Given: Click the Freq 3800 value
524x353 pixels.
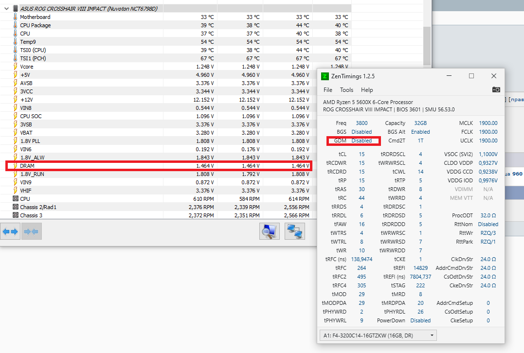Looking at the screenshot, I should pyautogui.click(x=361, y=123).
